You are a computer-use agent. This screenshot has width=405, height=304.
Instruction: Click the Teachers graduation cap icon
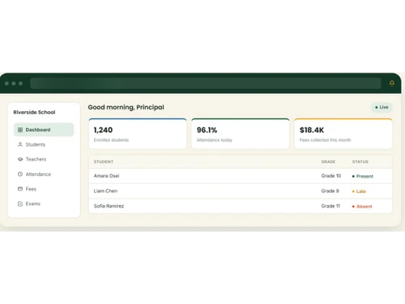tap(20, 159)
